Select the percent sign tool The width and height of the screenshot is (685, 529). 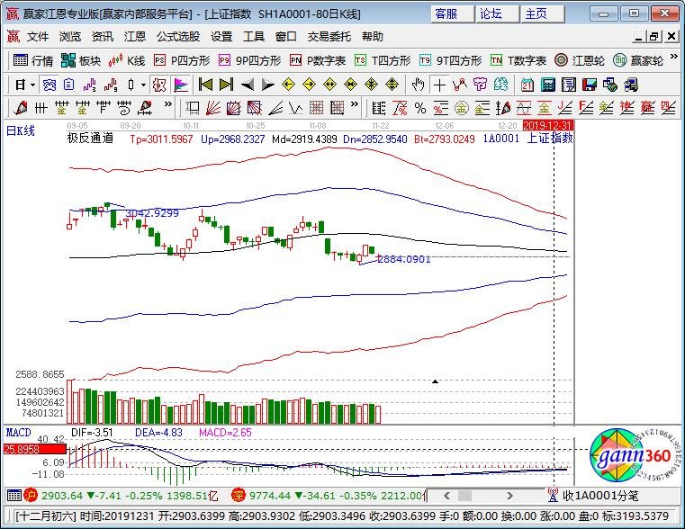point(420,108)
